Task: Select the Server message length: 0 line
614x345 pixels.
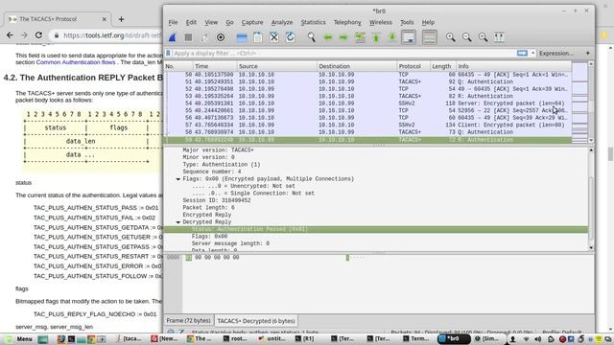Action: [230, 243]
